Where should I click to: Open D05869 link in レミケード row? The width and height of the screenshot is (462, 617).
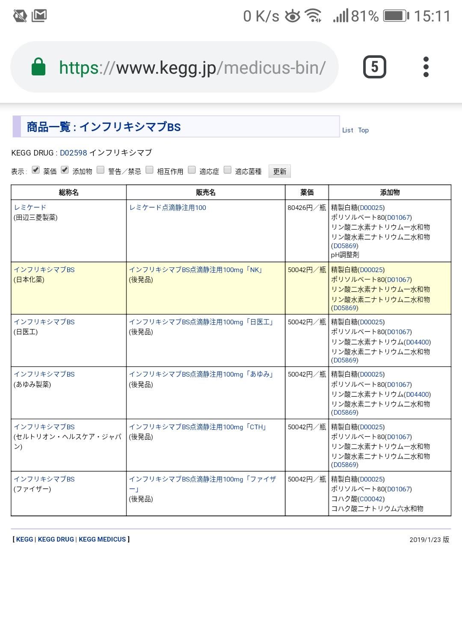[x=345, y=246]
